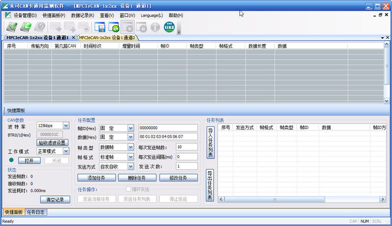The image size is (392, 226).
Task: Click the vertical 导出任务列表 button
Action: 210,185
